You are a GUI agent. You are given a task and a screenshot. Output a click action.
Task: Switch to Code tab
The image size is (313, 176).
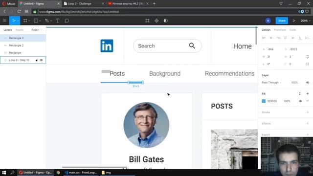click(292, 30)
